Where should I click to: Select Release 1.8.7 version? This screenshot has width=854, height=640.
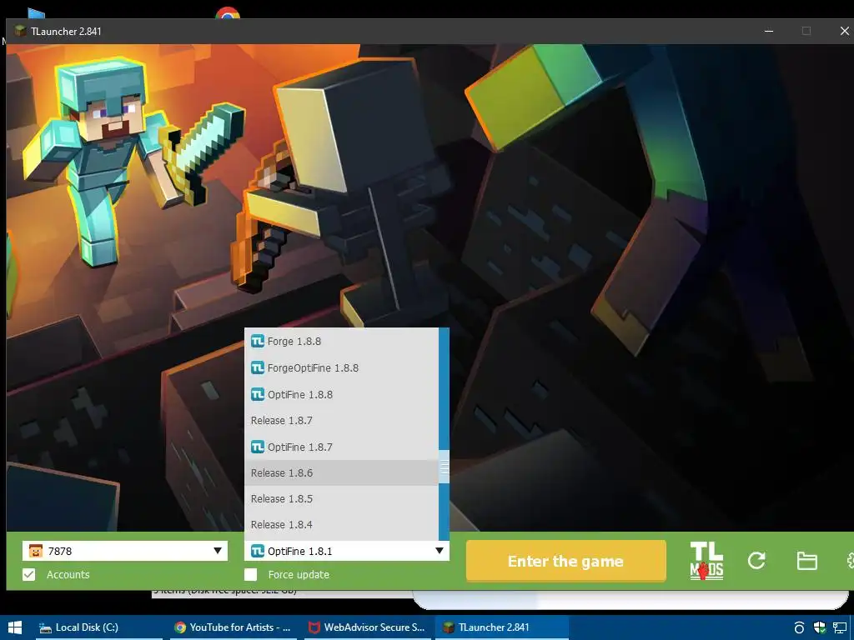click(x=341, y=420)
